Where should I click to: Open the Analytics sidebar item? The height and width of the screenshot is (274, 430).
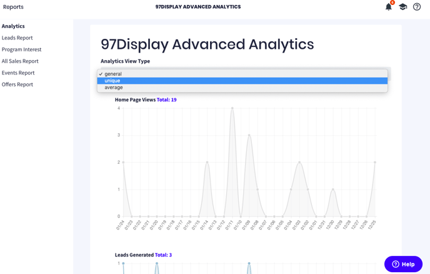pos(13,26)
